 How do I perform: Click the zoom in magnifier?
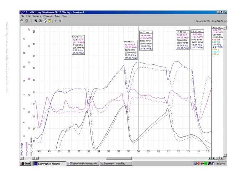pos(36,21)
